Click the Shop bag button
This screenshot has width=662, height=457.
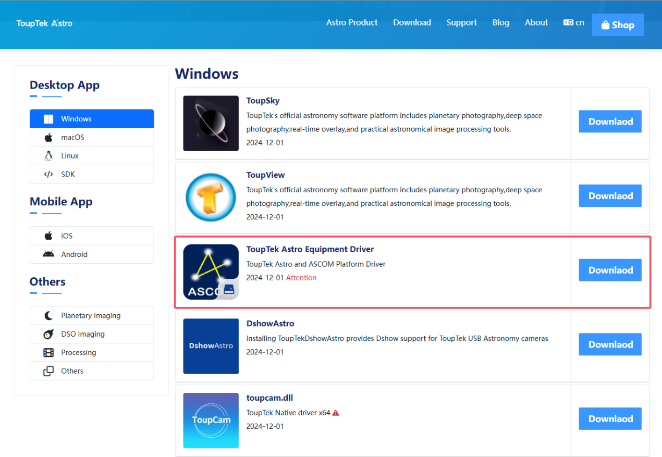tap(618, 25)
